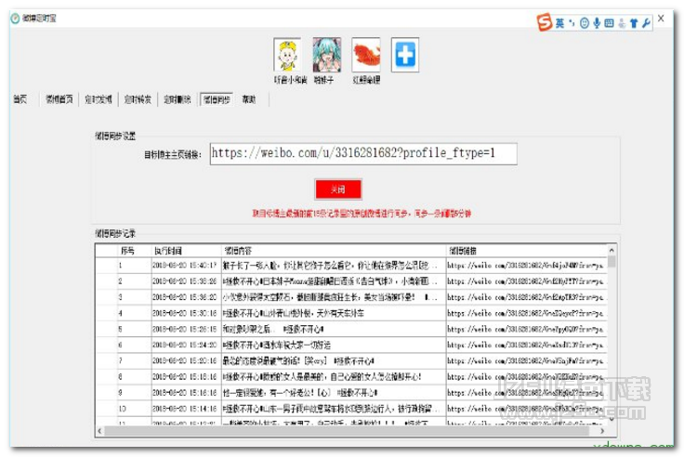The image size is (684, 457).
Task: Click the Sogou S logo icon
Action: (545, 22)
